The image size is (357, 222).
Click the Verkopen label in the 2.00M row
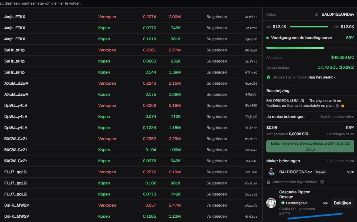click(x=107, y=17)
